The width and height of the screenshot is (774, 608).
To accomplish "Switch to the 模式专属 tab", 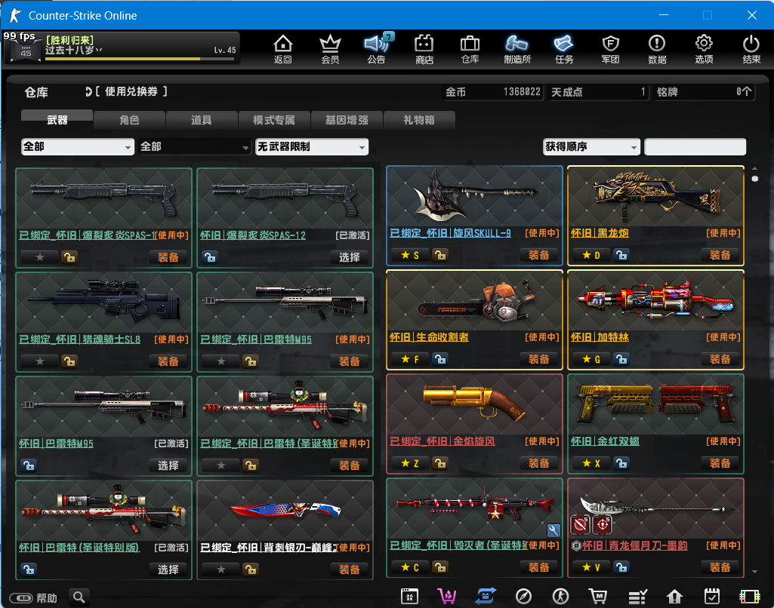I will point(274,120).
